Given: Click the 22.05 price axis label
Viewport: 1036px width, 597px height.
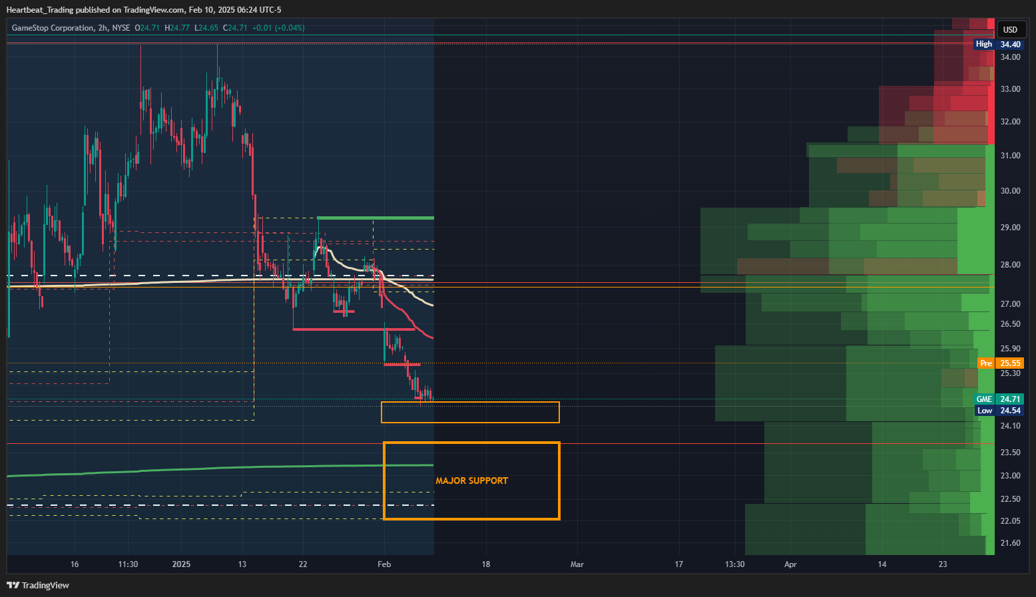Looking at the screenshot, I should click(x=1010, y=521).
